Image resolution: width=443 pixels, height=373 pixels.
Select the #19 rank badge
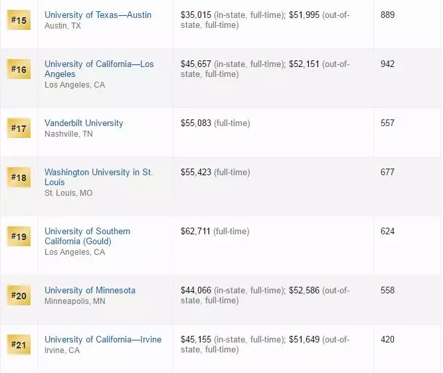pos(19,236)
